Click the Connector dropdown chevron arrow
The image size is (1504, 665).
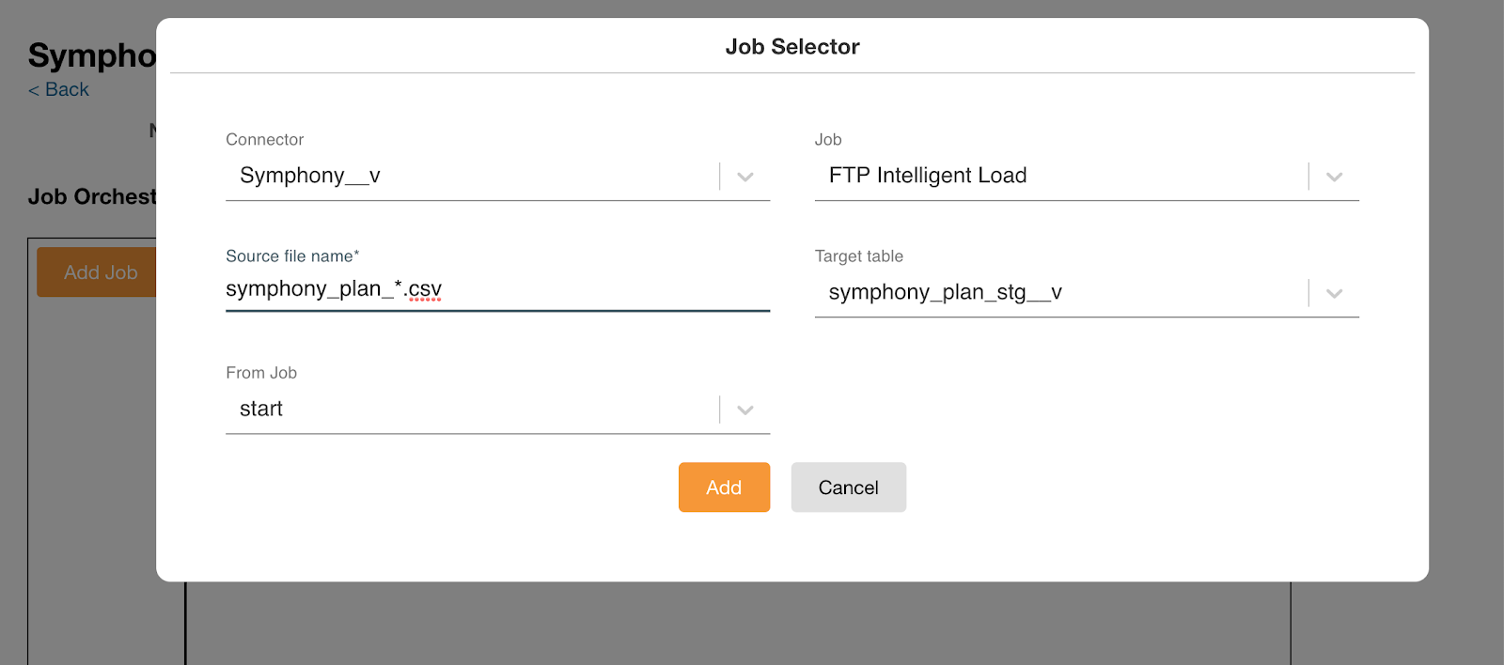click(x=745, y=177)
